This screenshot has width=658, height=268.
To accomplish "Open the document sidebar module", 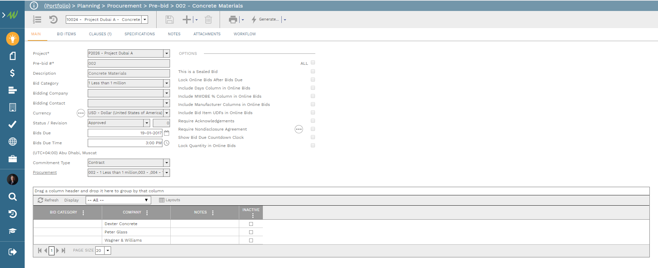I will (12, 56).
